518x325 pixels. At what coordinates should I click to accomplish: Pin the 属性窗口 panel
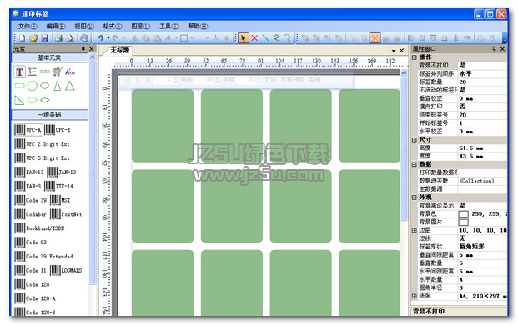(494, 49)
